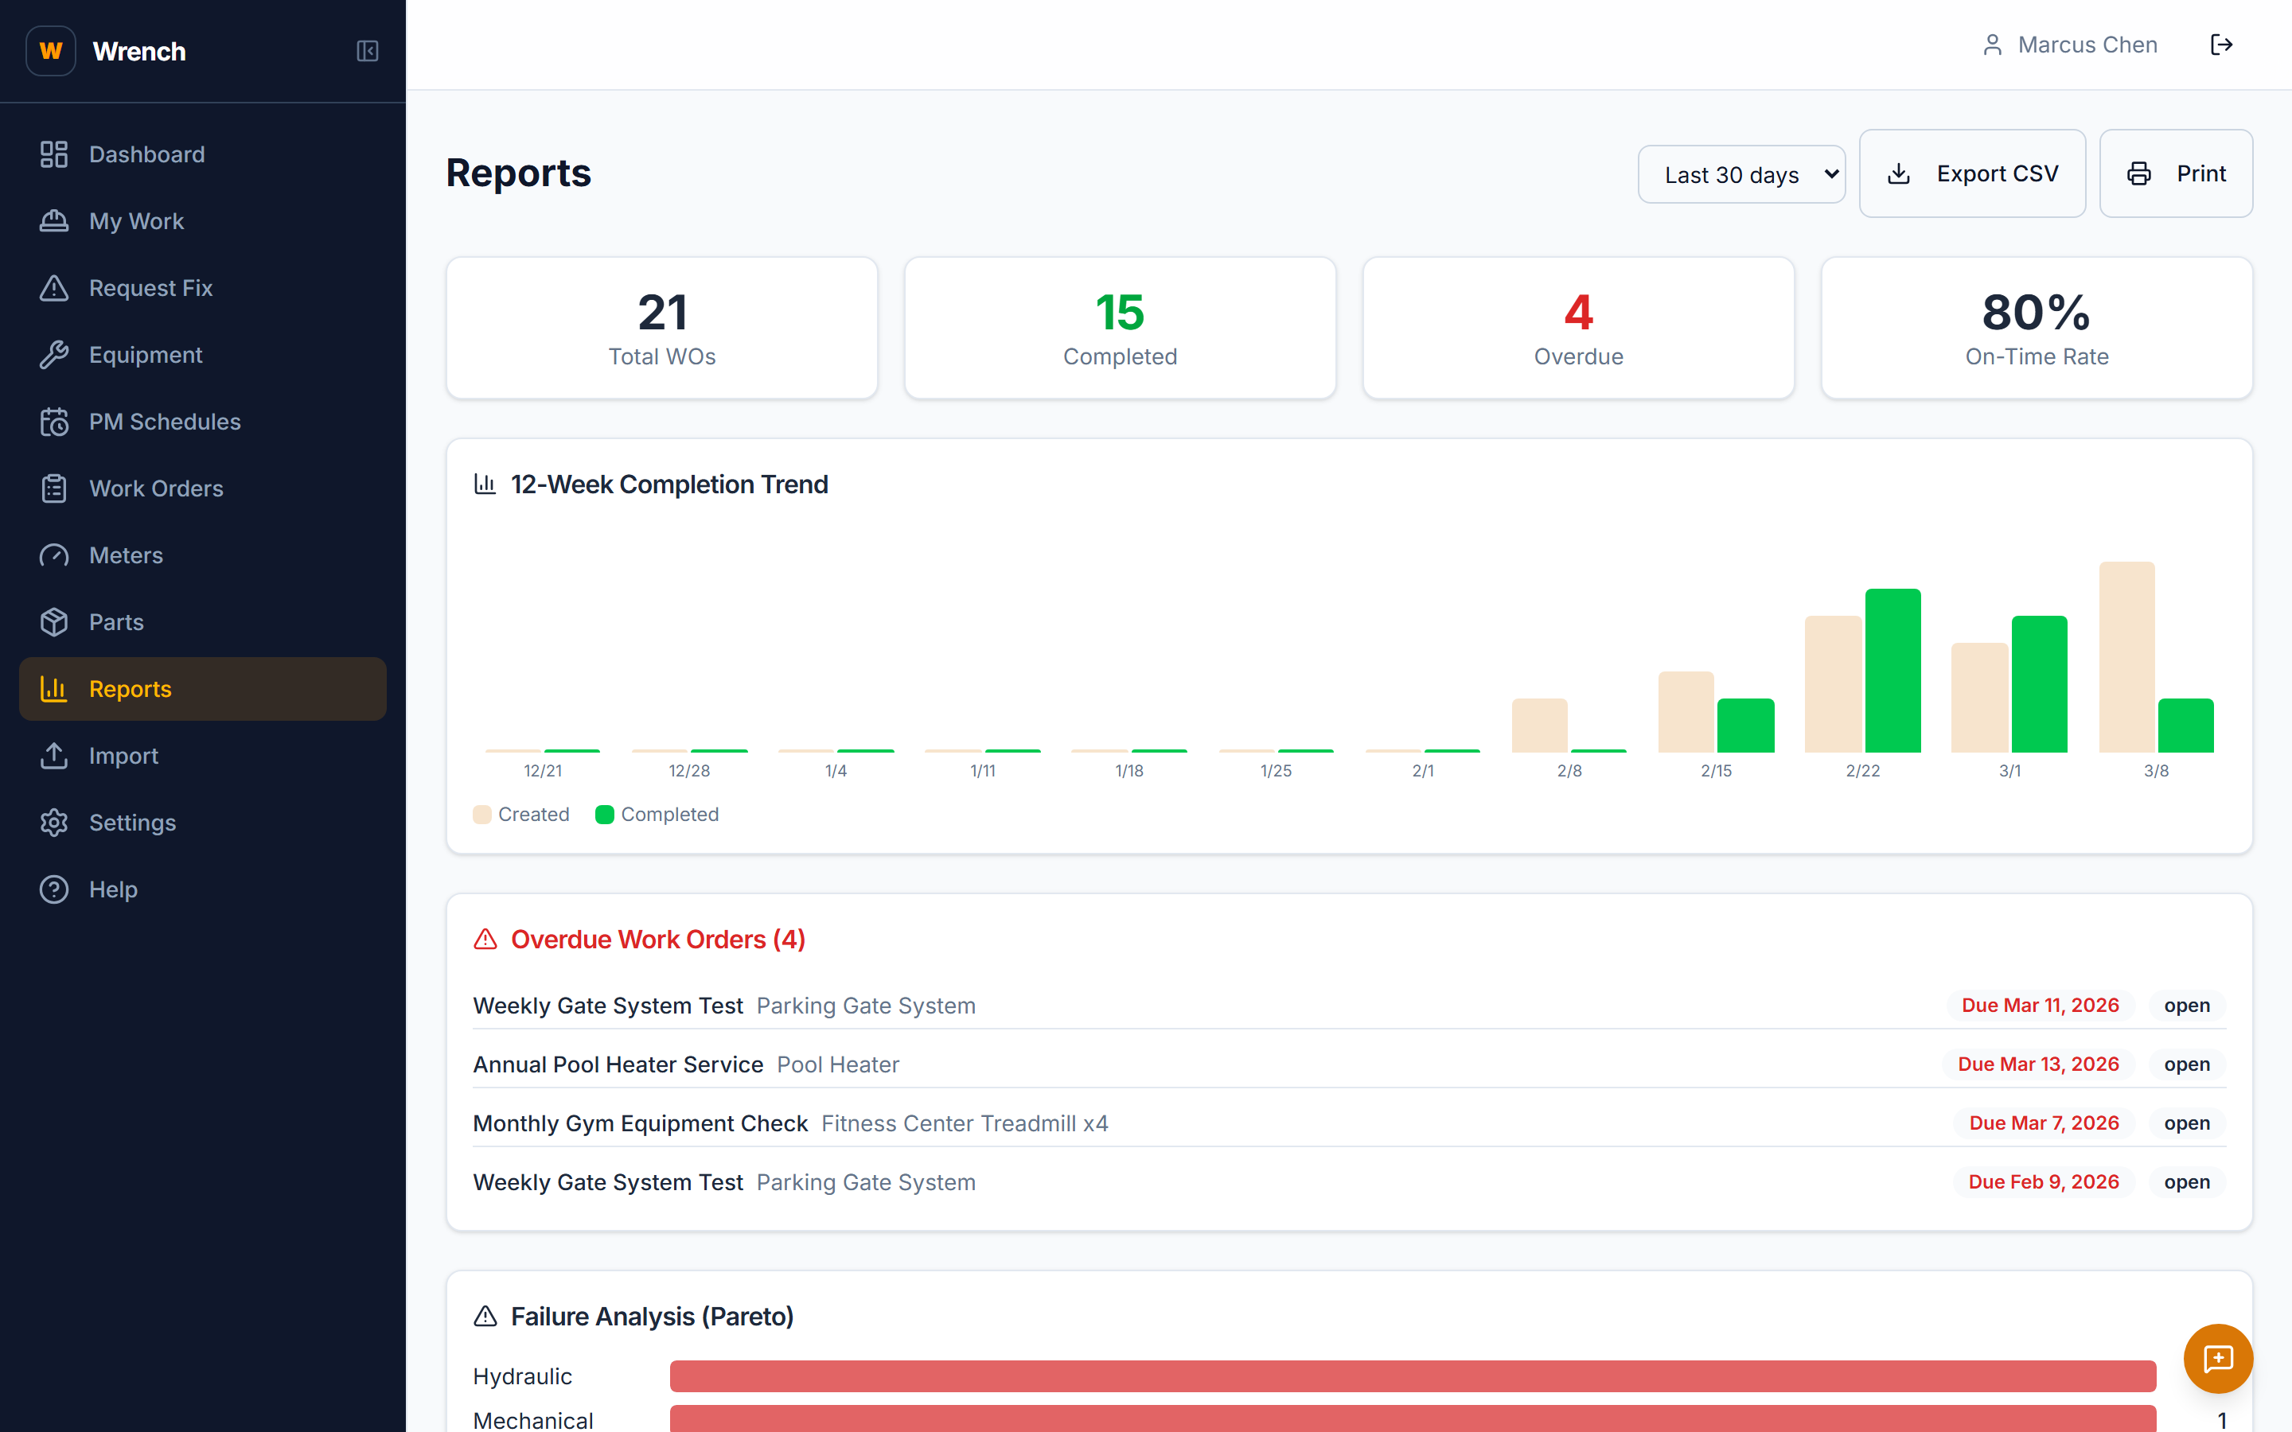Click the logout icon in top right
The image size is (2292, 1432).
pyautogui.click(x=2223, y=44)
